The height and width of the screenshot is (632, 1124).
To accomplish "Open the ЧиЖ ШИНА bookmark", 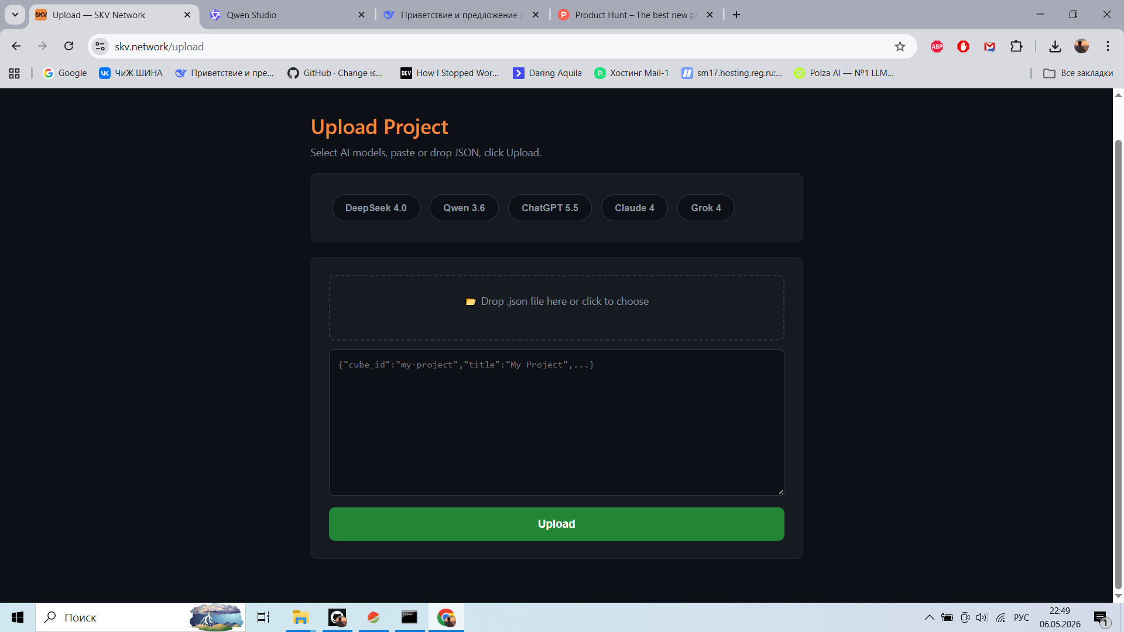I will coord(131,73).
